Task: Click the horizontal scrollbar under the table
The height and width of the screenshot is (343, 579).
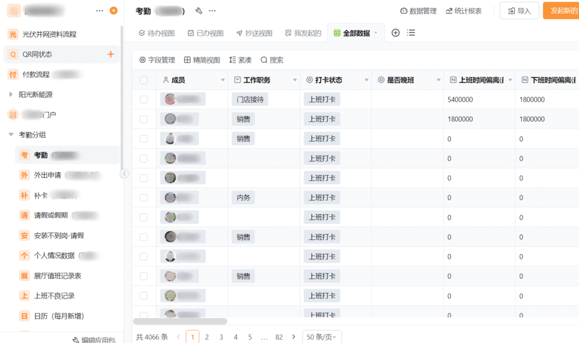Action: coord(180,321)
